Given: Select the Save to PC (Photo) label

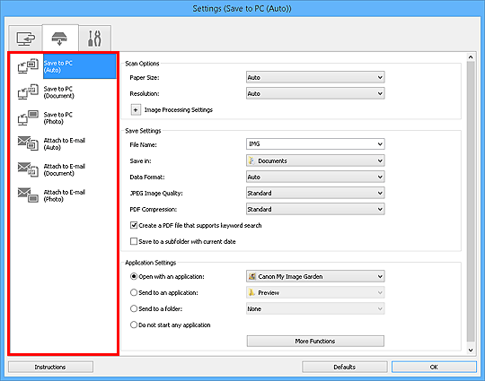Looking at the screenshot, I should coord(57,118).
